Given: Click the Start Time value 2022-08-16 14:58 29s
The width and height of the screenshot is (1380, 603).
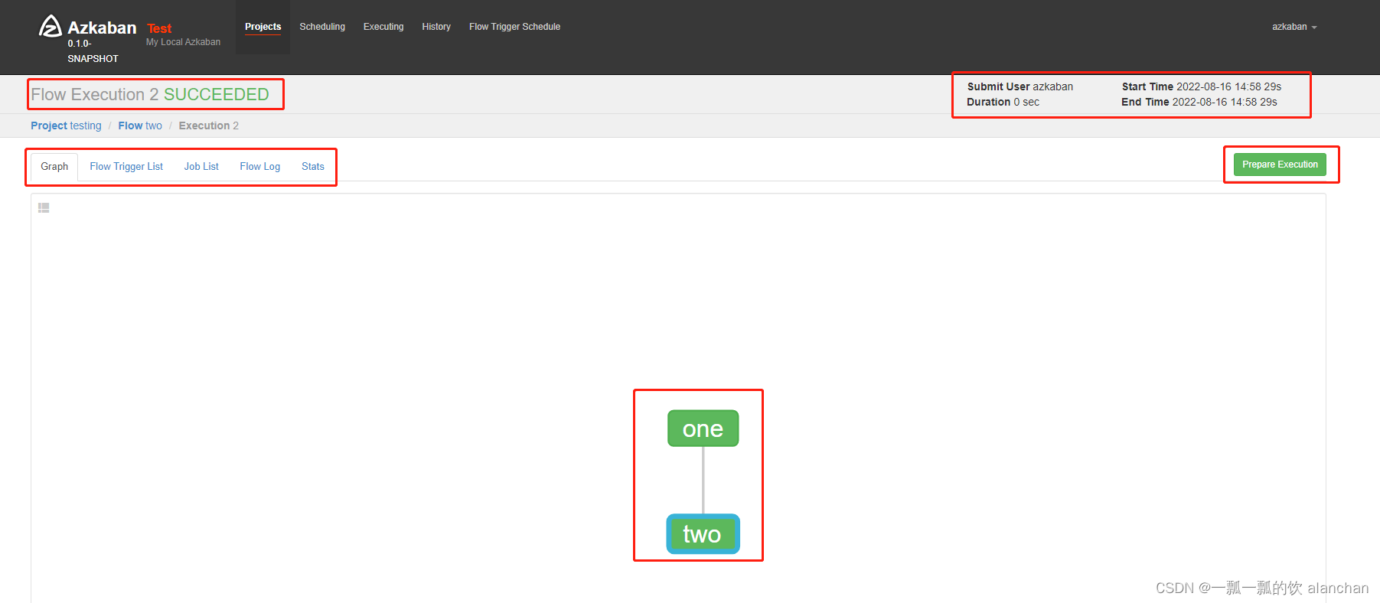Looking at the screenshot, I should coord(1228,86).
